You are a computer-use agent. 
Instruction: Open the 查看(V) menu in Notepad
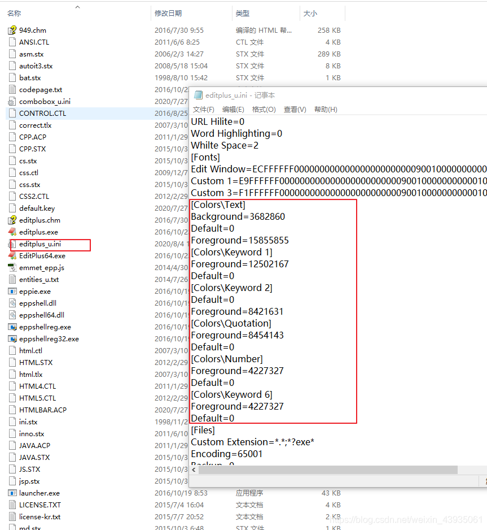tap(295, 110)
